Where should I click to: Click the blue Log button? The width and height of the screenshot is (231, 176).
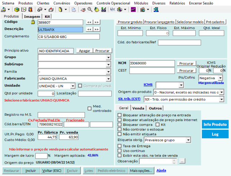[215, 134]
